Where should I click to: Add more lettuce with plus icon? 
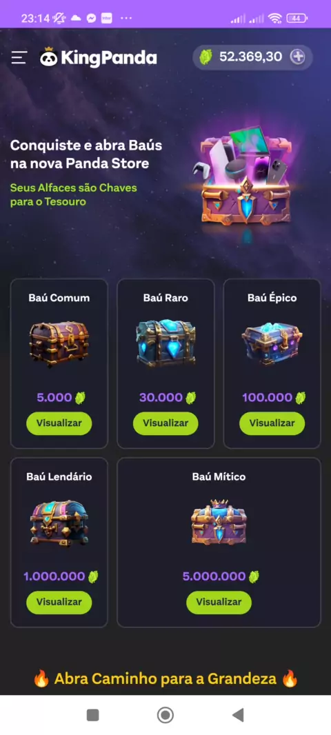point(298,57)
